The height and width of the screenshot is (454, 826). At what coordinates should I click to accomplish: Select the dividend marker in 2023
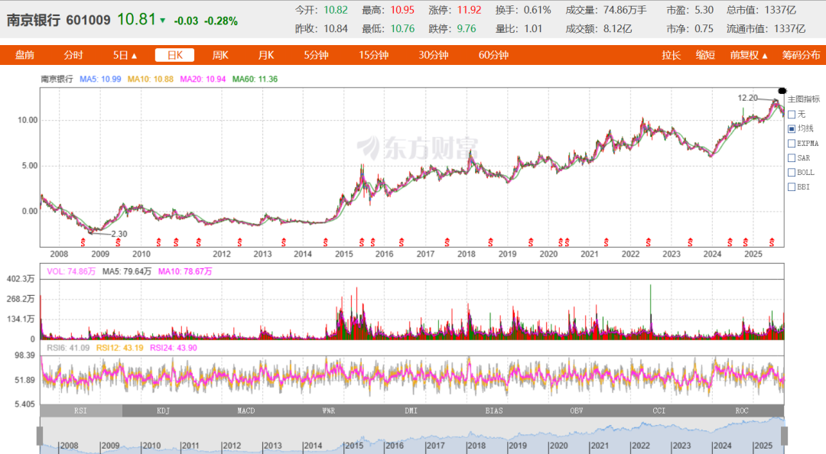click(690, 242)
